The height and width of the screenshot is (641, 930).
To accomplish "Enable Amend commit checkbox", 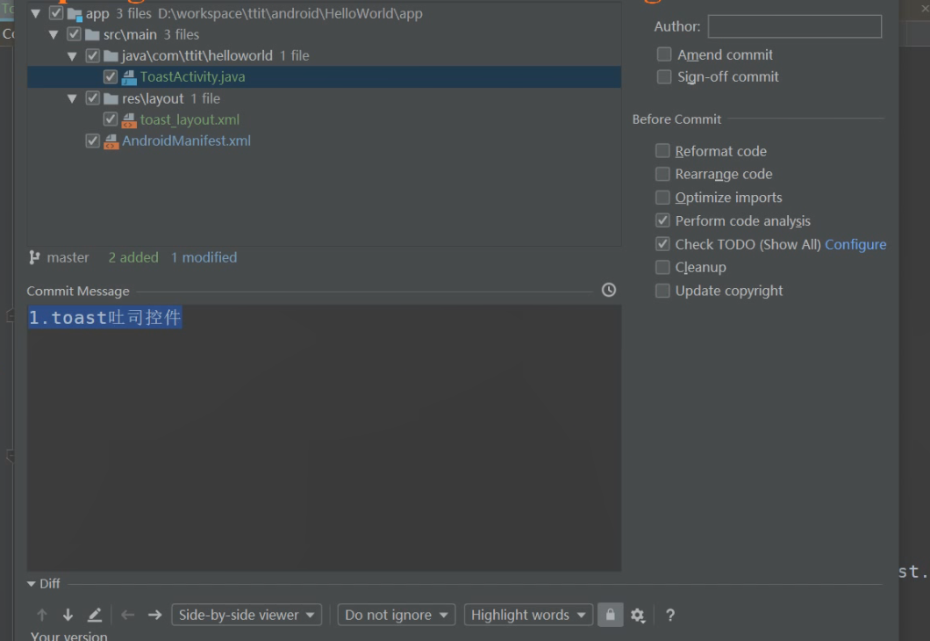I will click(x=664, y=54).
